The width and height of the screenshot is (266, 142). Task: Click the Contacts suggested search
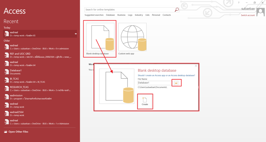(167, 15)
